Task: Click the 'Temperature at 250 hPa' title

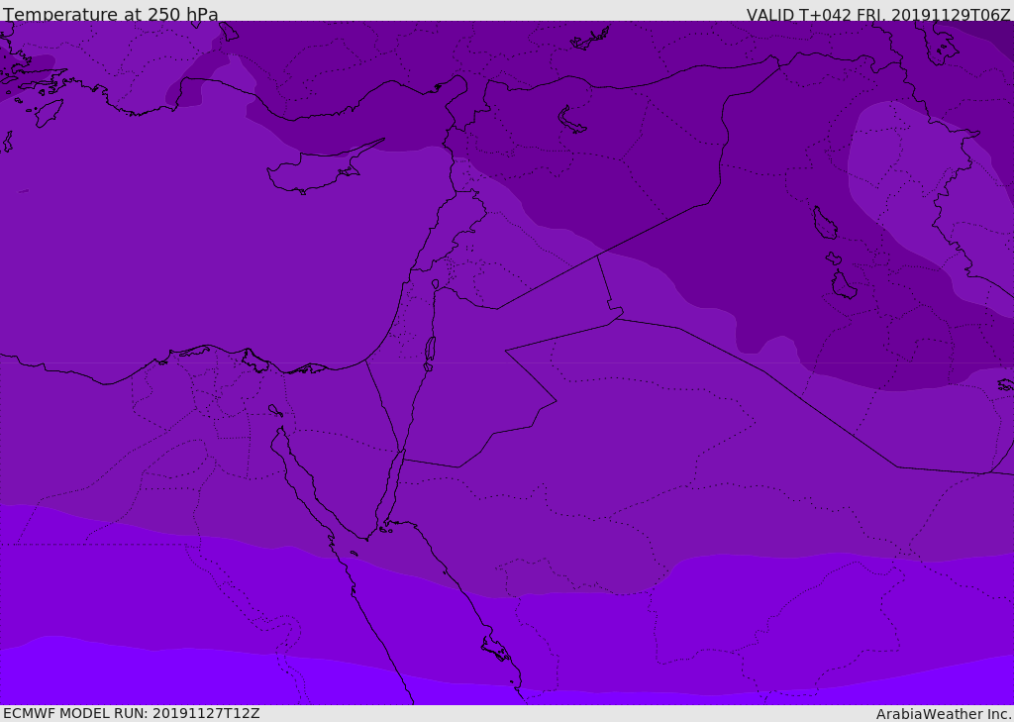Action: (x=111, y=14)
